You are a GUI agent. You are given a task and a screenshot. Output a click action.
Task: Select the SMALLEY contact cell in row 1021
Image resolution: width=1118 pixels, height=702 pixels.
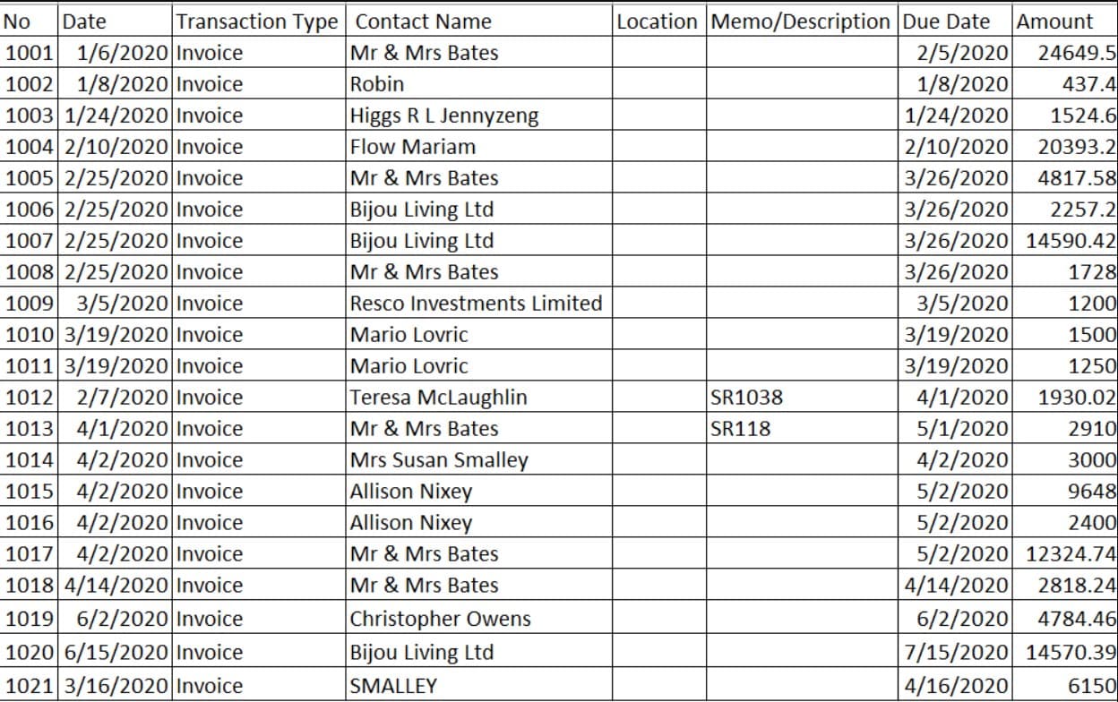tap(479, 685)
